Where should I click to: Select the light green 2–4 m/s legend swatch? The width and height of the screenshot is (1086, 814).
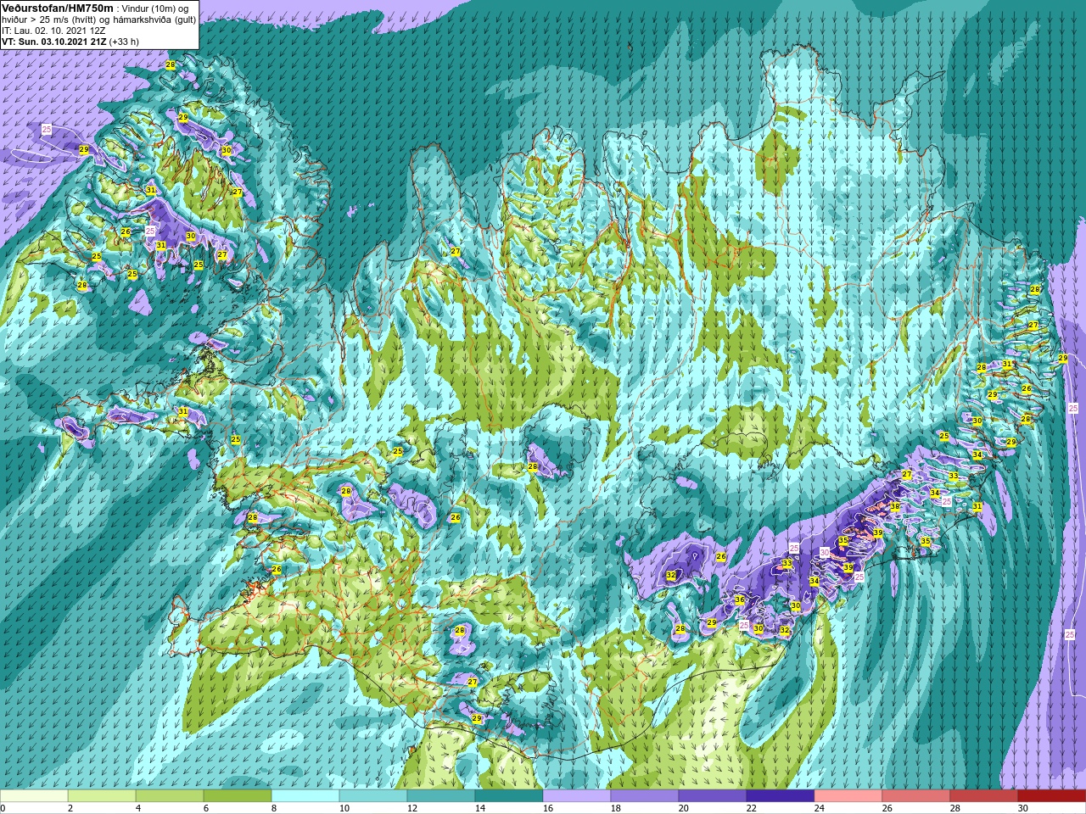(102, 796)
